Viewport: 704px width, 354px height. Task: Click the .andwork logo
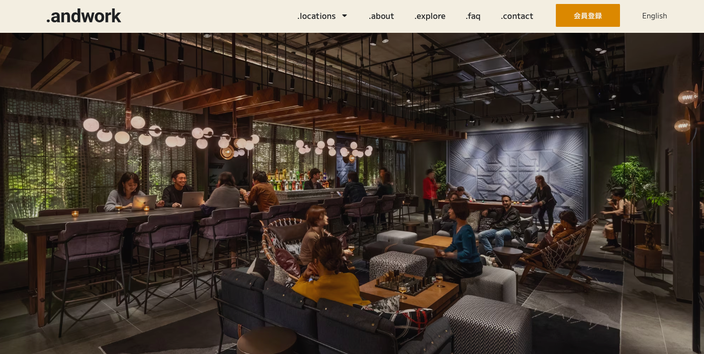click(84, 15)
